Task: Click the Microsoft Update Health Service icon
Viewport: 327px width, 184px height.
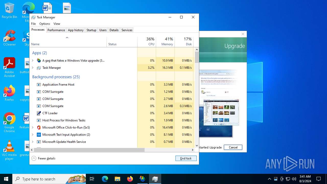Action: [x=39, y=142]
